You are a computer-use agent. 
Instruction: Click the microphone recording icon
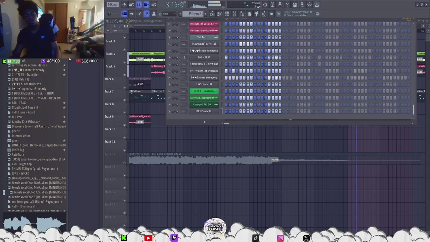click(280, 5)
